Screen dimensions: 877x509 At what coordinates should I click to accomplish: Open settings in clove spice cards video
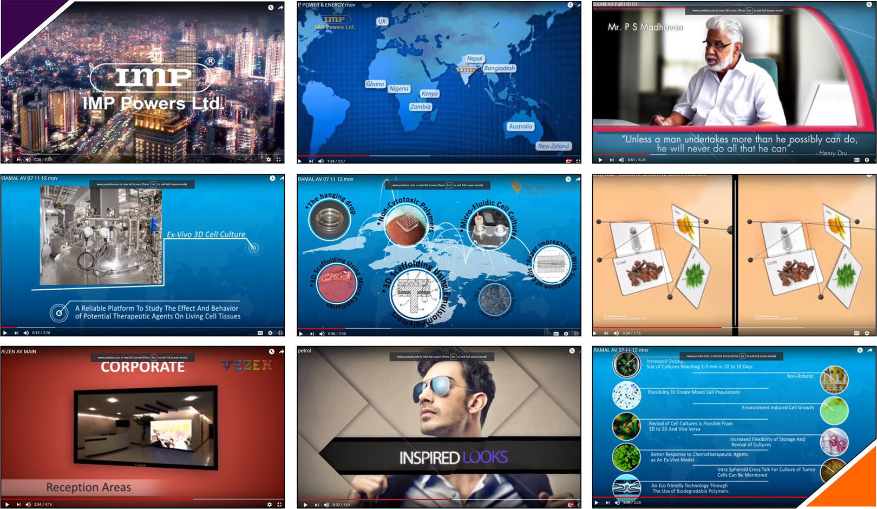(866, 333)
